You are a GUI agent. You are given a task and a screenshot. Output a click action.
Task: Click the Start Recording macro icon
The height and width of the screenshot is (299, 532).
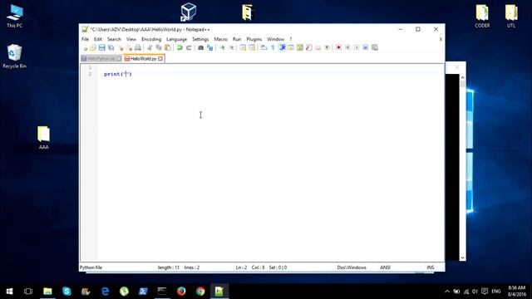[x=338, y=48]
